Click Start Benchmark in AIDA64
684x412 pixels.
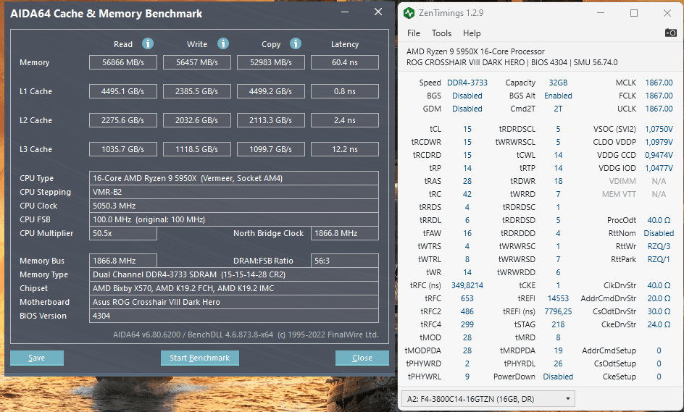200,358
